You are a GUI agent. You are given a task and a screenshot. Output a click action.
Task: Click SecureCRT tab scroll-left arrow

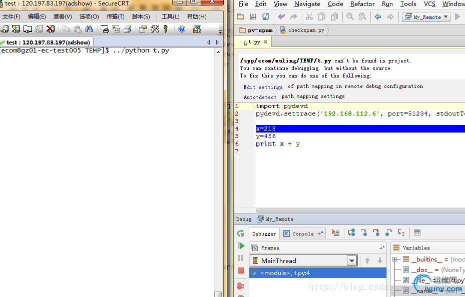(209, 42)
